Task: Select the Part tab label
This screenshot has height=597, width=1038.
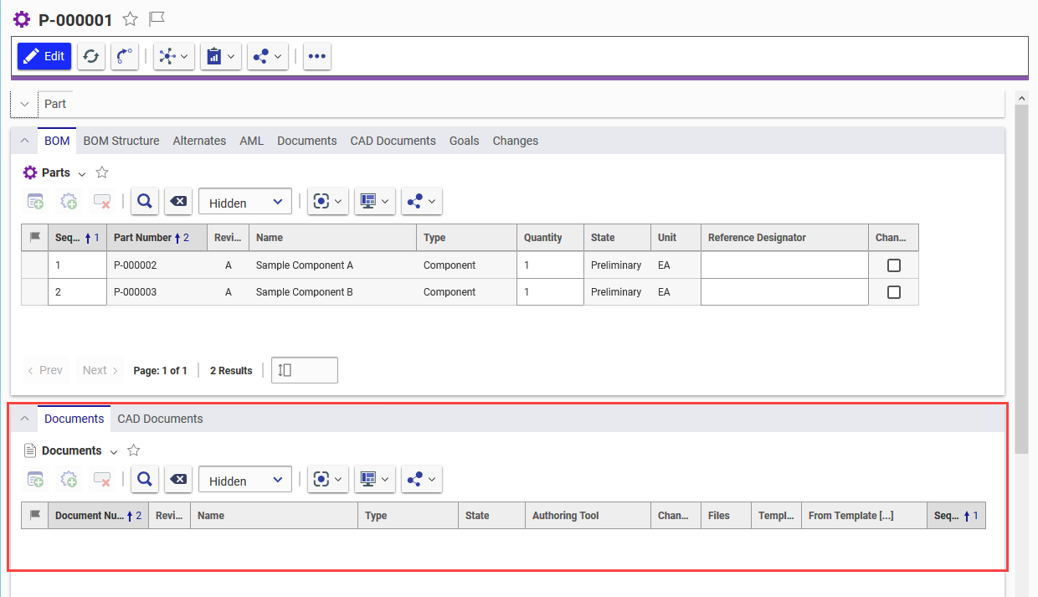Action: point(55,104)
